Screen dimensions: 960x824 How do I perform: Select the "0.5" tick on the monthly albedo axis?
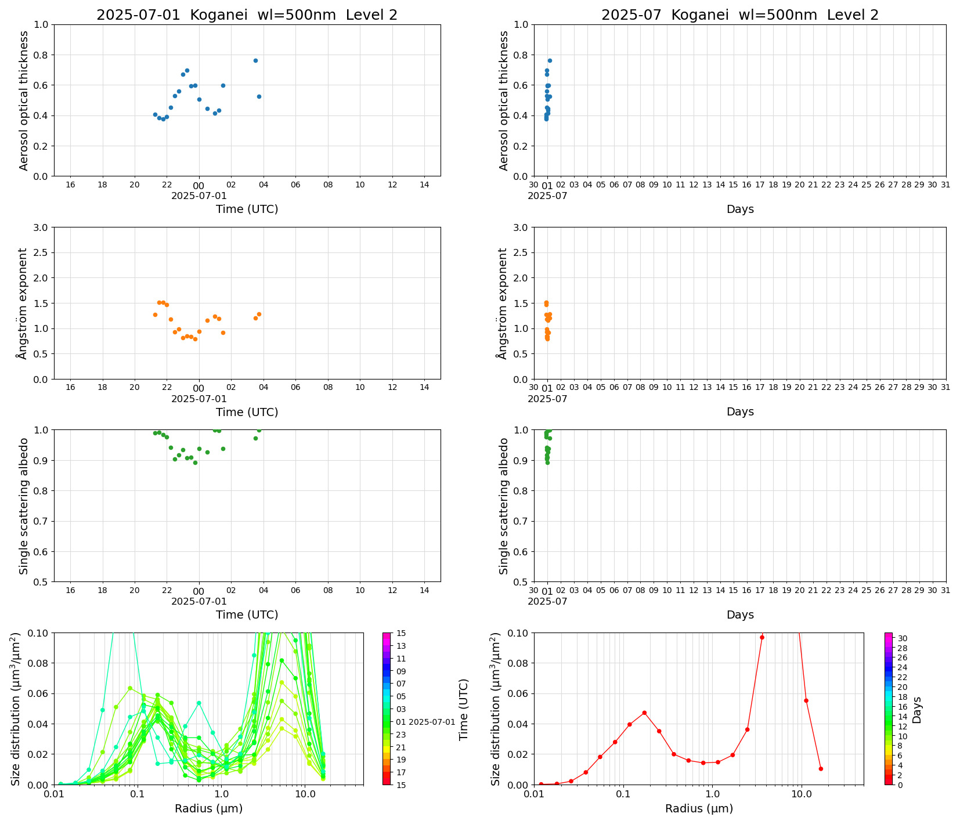pyautogui.click(x=522, y=581)
